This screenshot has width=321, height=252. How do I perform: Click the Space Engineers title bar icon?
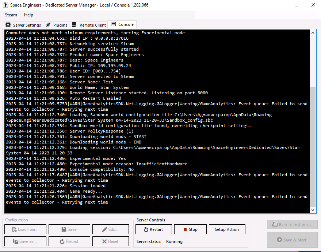(5, 5)
